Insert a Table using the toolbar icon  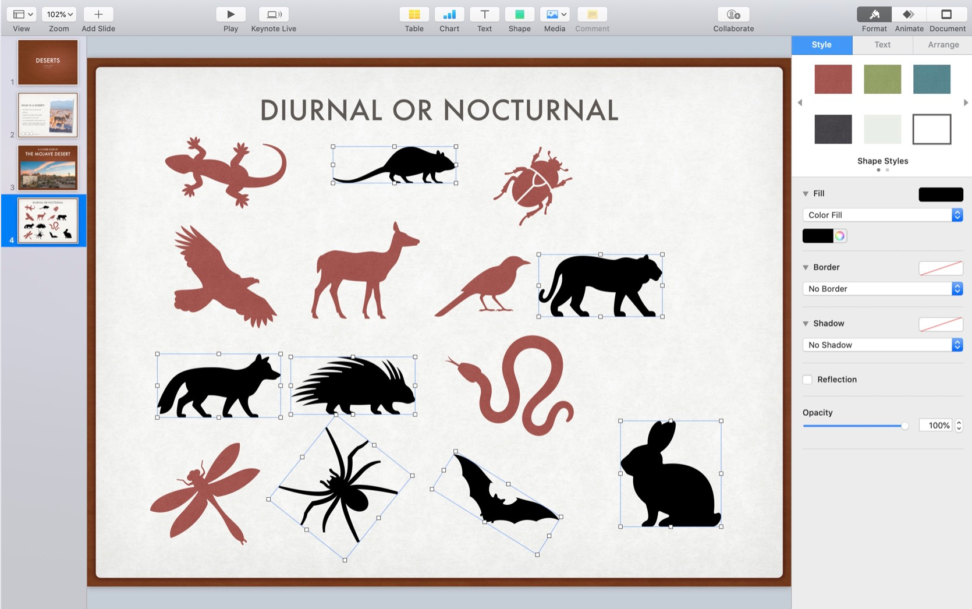coord(414,15)
